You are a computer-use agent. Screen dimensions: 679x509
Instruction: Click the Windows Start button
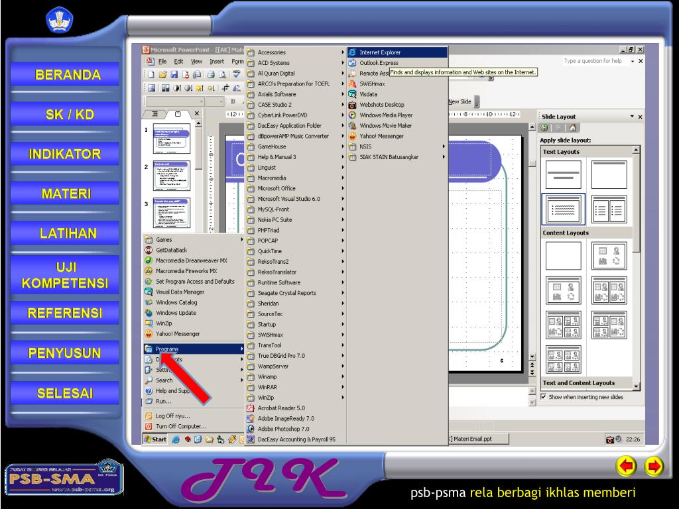155,439
